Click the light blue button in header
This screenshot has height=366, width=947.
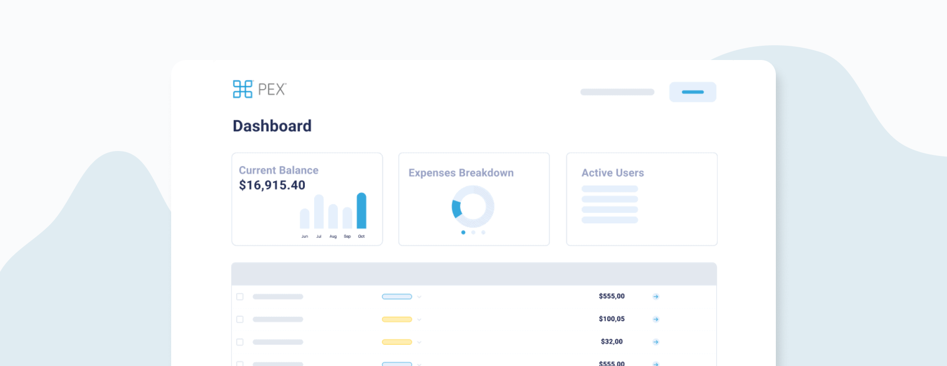click(692, 92)
